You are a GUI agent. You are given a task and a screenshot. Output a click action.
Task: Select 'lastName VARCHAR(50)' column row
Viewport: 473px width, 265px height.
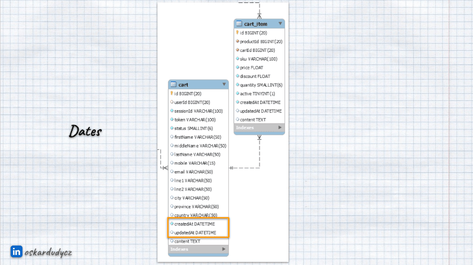coord(198,155)
